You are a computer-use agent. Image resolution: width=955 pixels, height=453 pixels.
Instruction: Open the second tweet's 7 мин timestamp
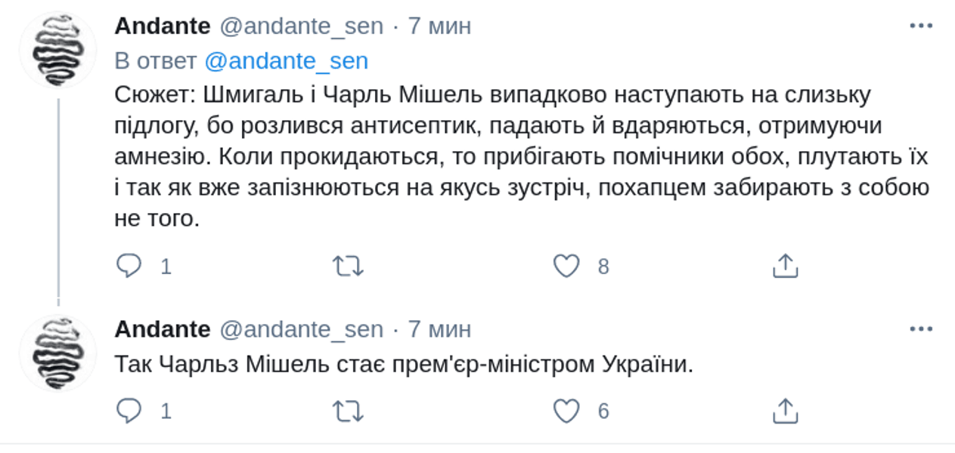pos(439,329)
